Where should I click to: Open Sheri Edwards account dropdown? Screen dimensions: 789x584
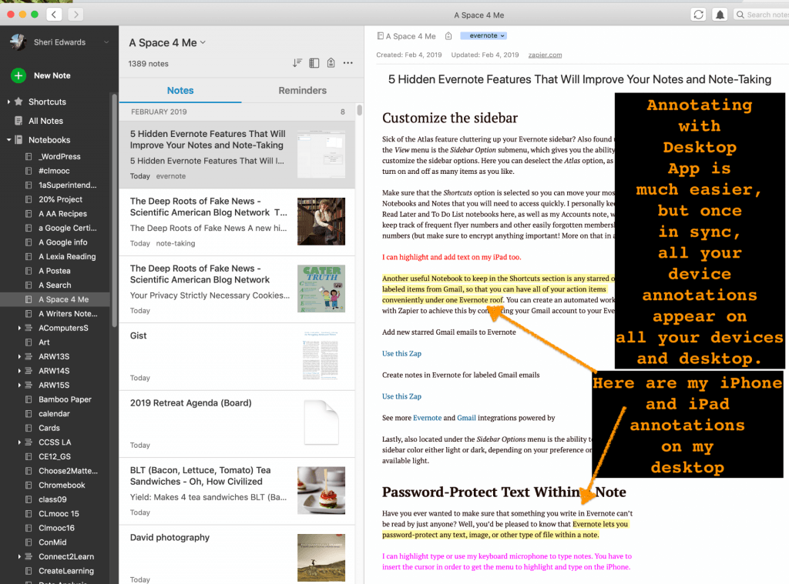pos(106,42)
